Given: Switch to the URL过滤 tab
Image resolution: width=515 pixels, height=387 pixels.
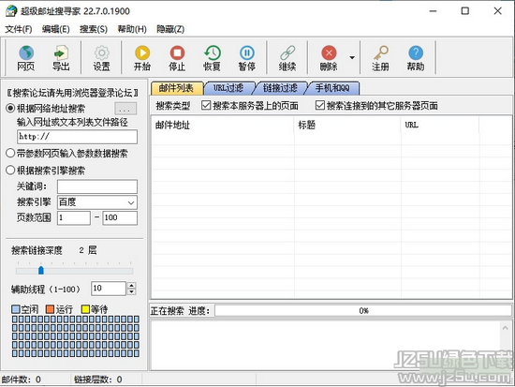Looking at the screenshot, I should tap(228, 88).
